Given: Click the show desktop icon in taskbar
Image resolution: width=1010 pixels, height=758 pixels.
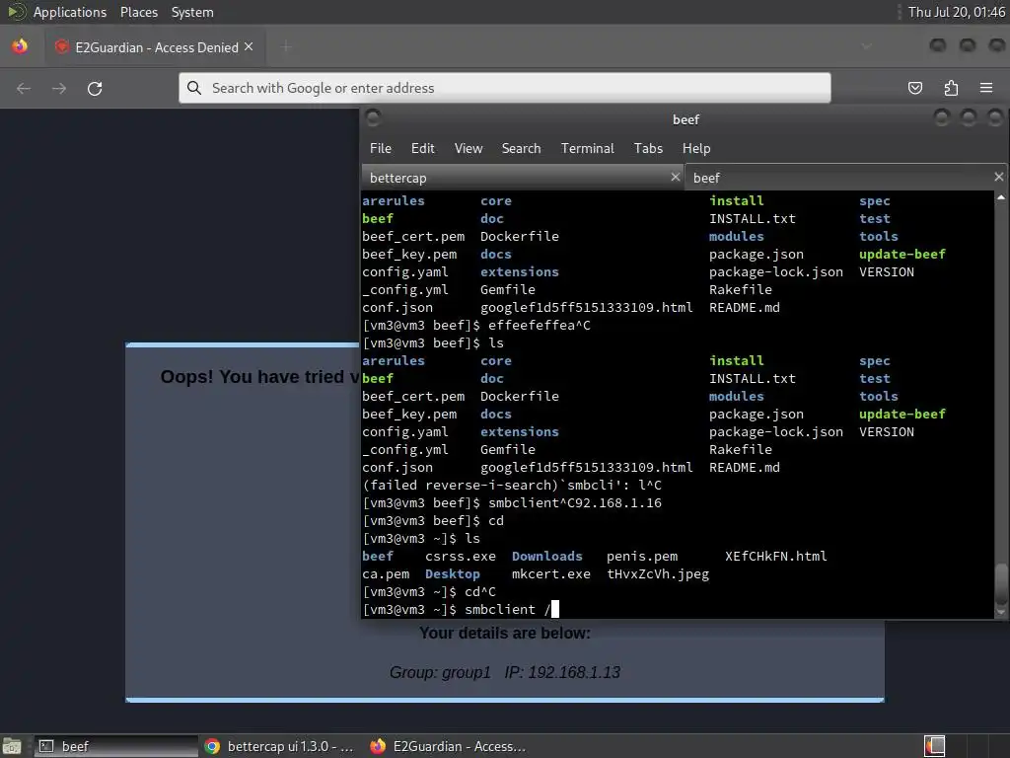Looking at the screenshot, I should click(x=12, y=746).
